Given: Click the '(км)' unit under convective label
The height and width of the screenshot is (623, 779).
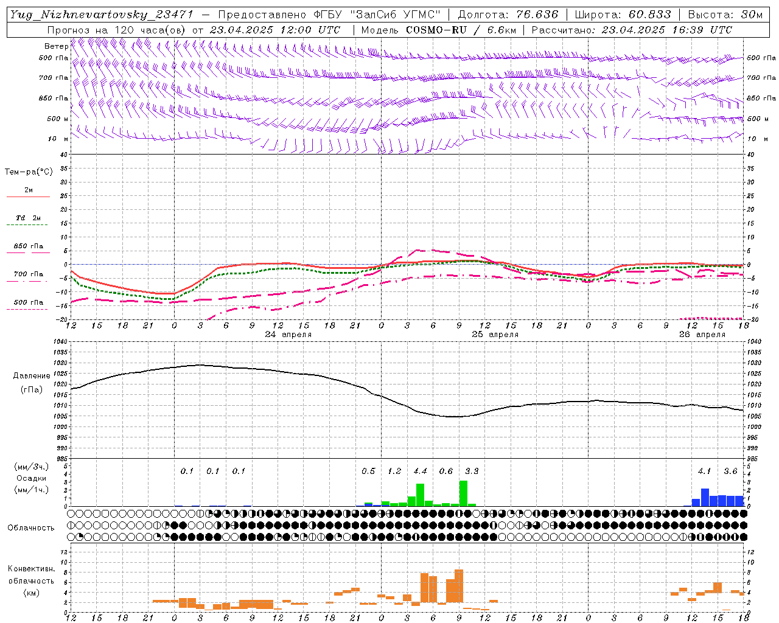Looking at the screenshot, I should click(x=31, y=593).
